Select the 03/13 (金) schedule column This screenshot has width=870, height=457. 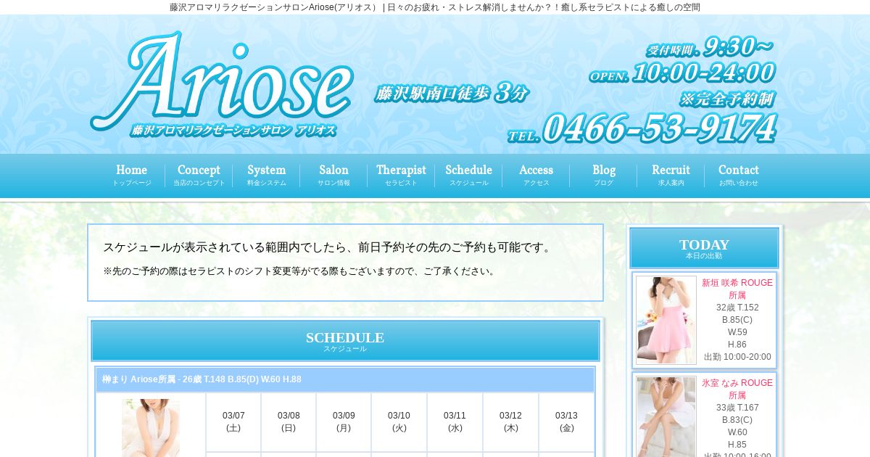coord(566,421)
